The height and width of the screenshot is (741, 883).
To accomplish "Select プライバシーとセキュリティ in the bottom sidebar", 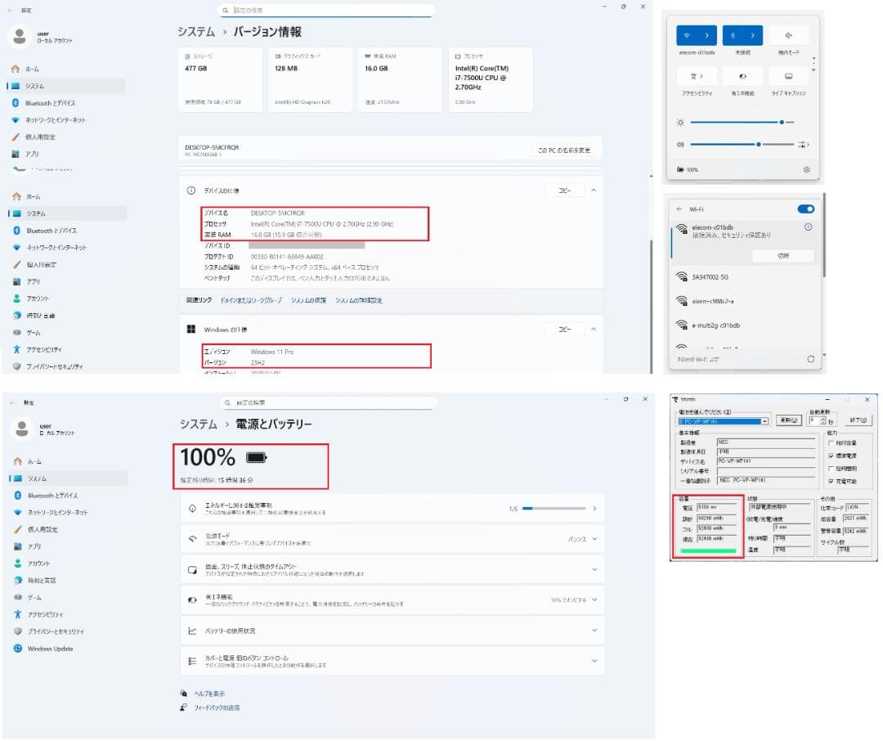I will point(56,631).
